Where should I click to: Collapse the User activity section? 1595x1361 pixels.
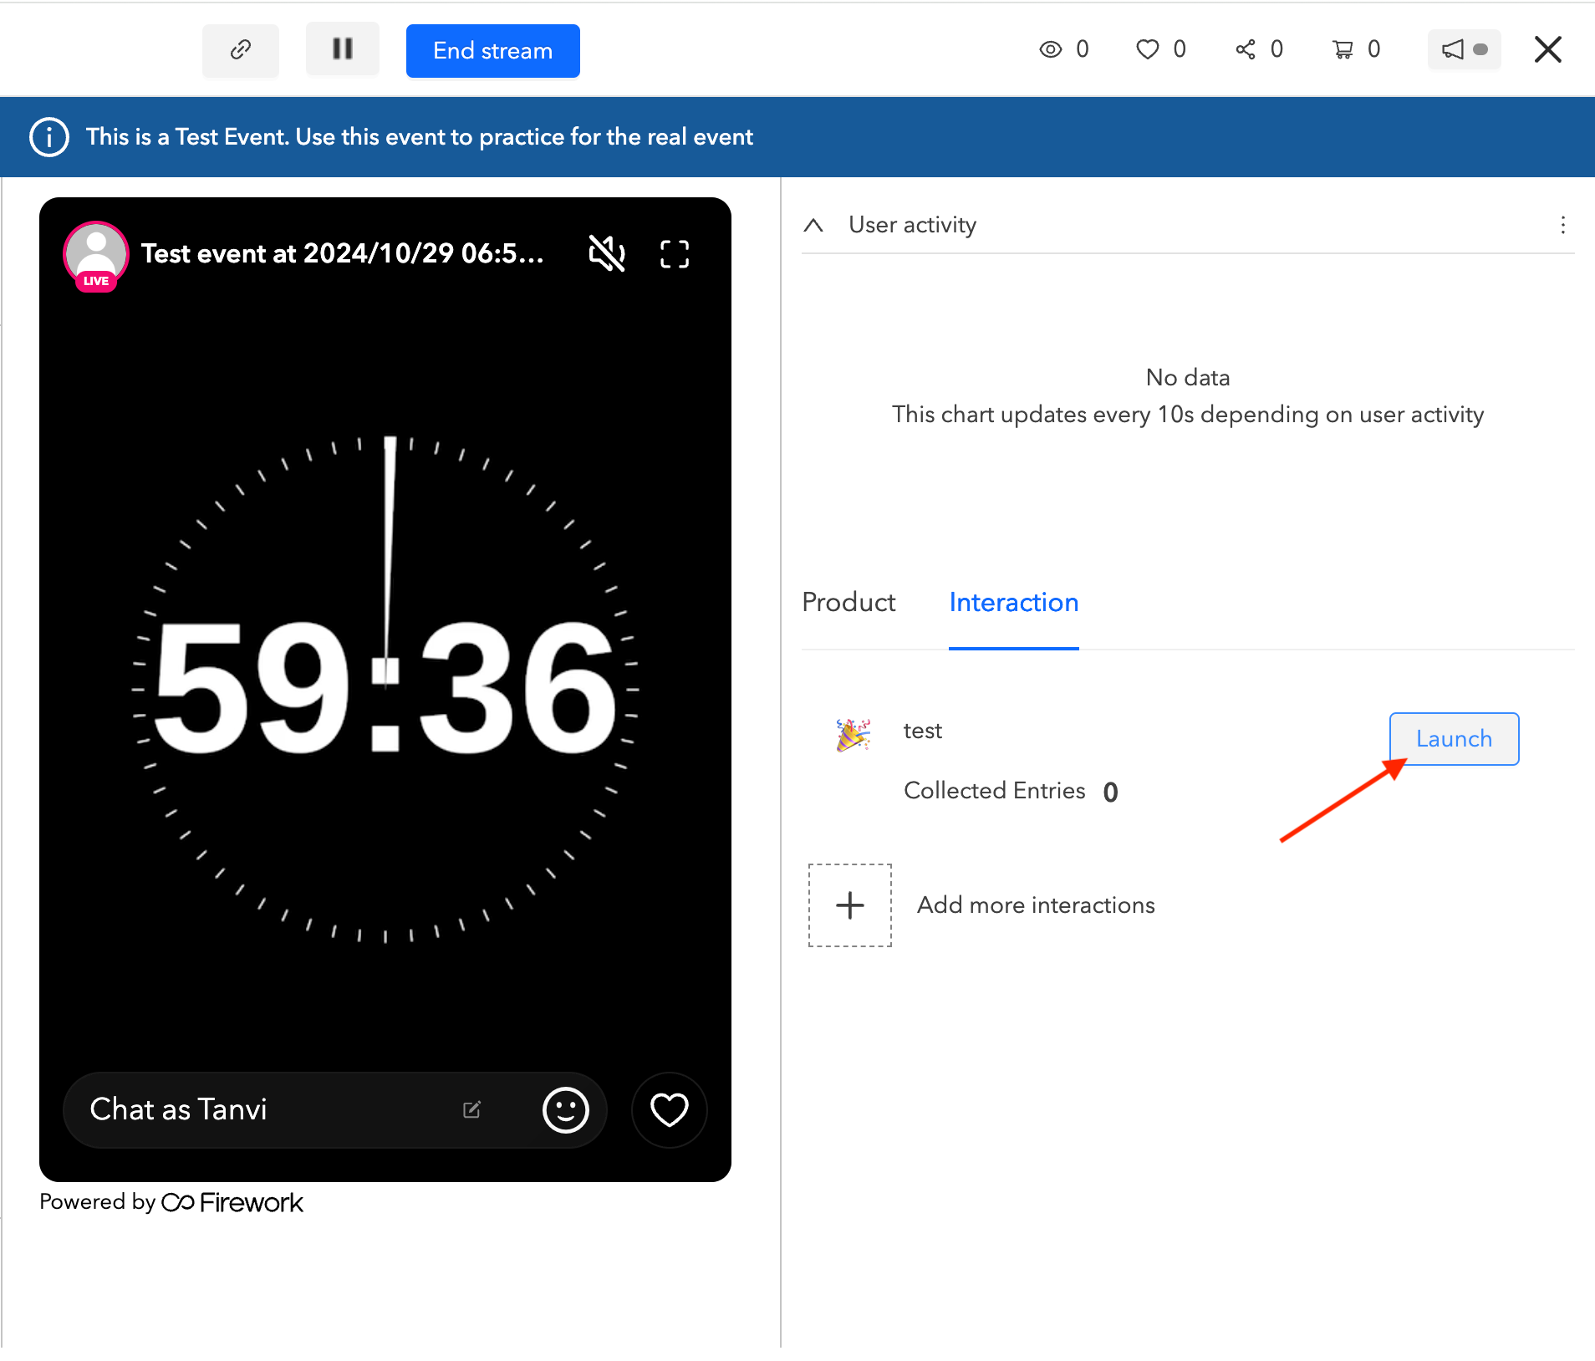(x=813, y=225)
